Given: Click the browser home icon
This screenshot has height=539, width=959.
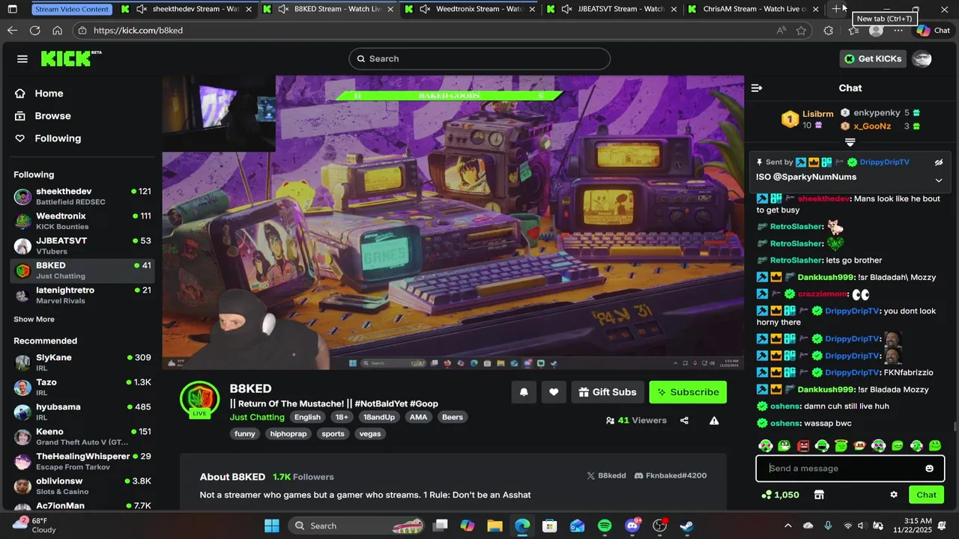Looking at the screenshot, I should point(57,31).
